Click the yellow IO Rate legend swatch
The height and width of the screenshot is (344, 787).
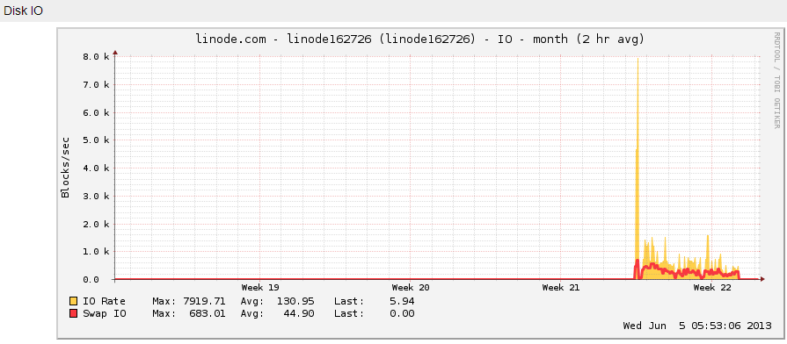coord(73,301)
